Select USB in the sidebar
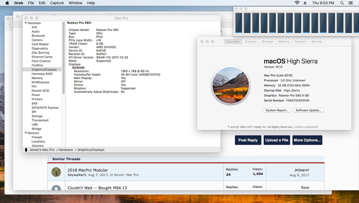 pyautogui.click(x=35, y=125)
